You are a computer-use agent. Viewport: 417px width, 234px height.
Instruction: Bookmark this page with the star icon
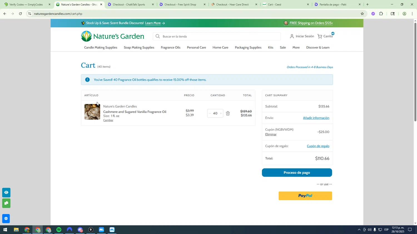tap(362, 14)
